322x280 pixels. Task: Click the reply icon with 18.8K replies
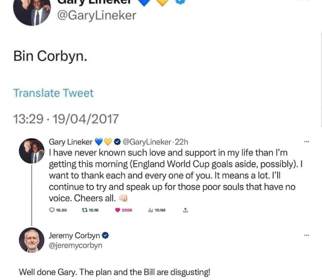[53, 210]
